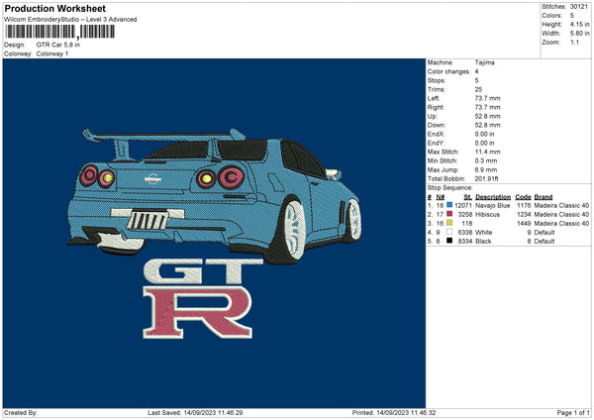Click 'Default' brand in the White row
594x420 pixels.
click(x=544, y=233)
